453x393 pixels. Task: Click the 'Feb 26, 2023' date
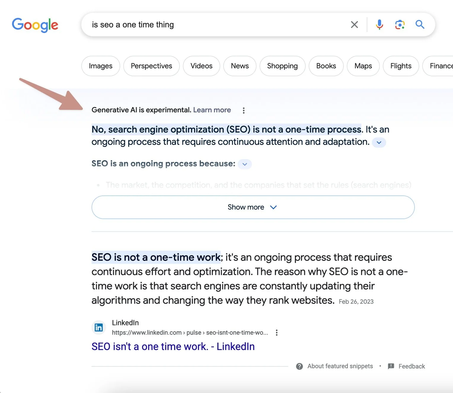(x=356, y=302)
